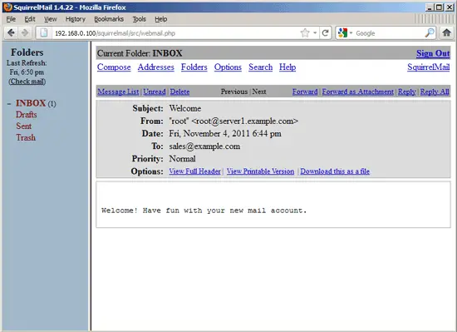457x332 pixels.
Task: Click the browser Forward arrow button
Action: coord(25,32)
